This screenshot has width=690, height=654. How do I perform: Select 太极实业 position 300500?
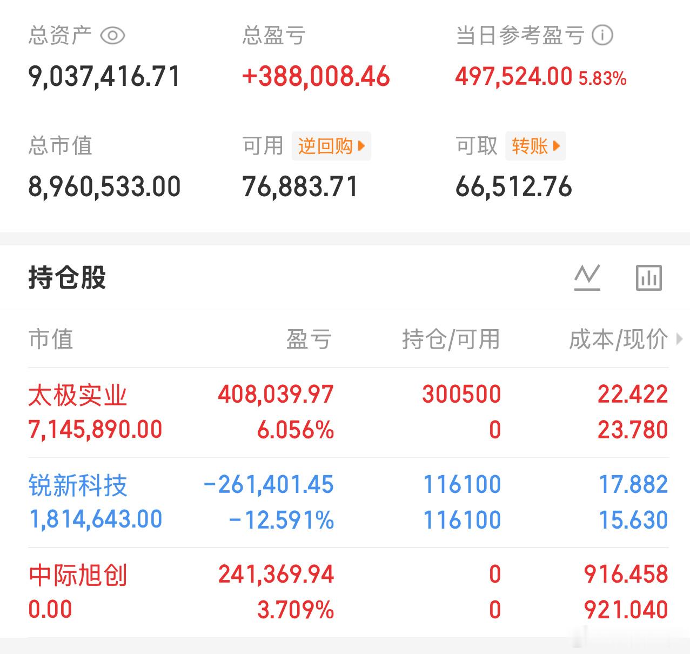(461, 395)
